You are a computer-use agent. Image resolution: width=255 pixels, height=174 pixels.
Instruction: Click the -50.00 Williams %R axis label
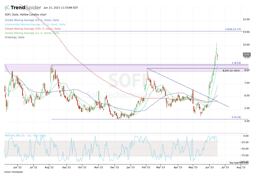[x=245, y=149]
